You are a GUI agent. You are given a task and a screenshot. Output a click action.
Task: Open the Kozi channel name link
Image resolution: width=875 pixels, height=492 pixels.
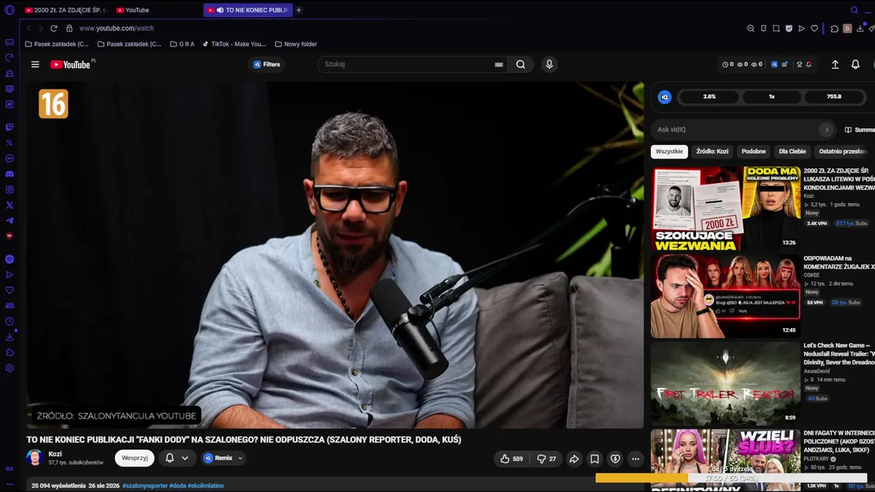[x=55, y=454]
